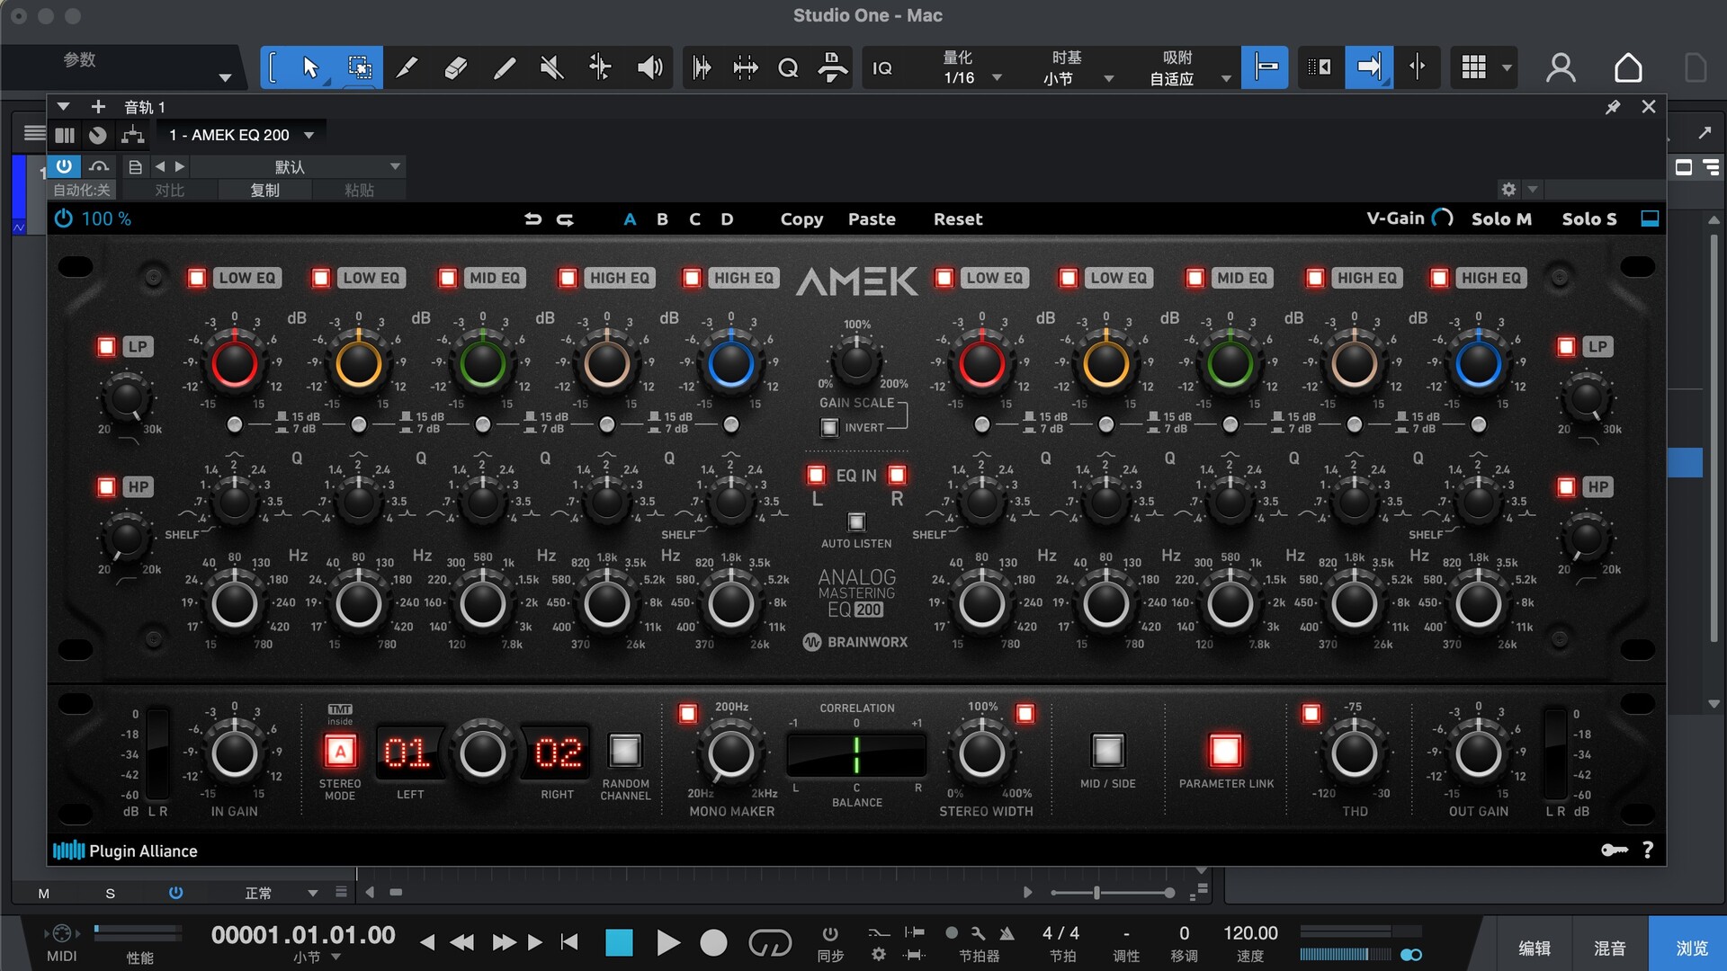Click the GAIN SCALE knob
The width and height of the screenshot is (1727, 971).
[x=856, y=362]
